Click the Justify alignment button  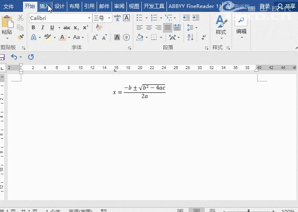pos(168,28)
